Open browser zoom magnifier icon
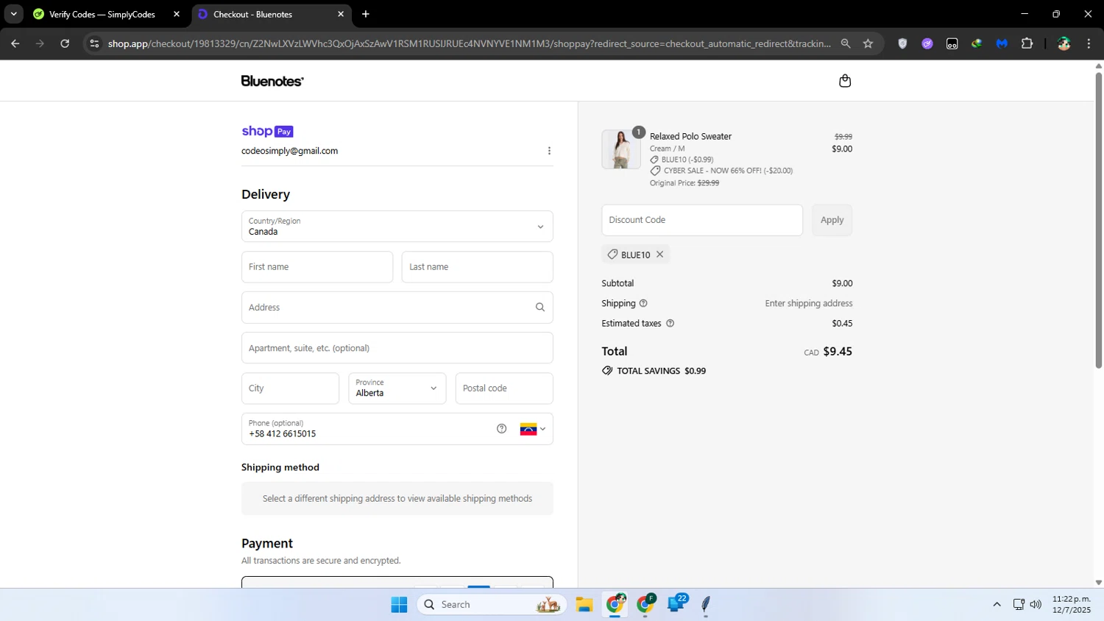 (x=846, y=43)
